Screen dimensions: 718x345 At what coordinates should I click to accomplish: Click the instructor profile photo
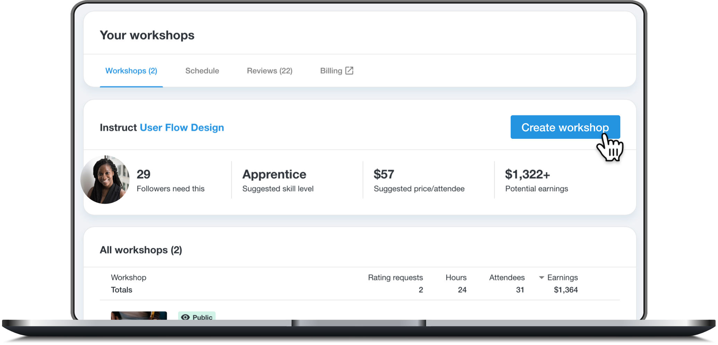[105, 179]
